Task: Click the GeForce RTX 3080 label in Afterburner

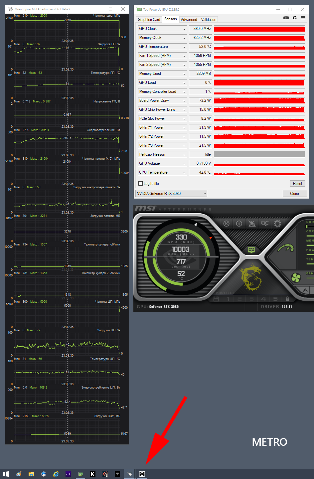Action: [164, 307]
